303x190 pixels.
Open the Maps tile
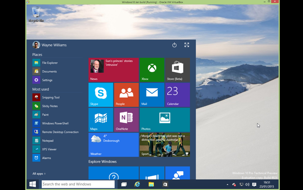pyautogui.click(x=101, y=120)
